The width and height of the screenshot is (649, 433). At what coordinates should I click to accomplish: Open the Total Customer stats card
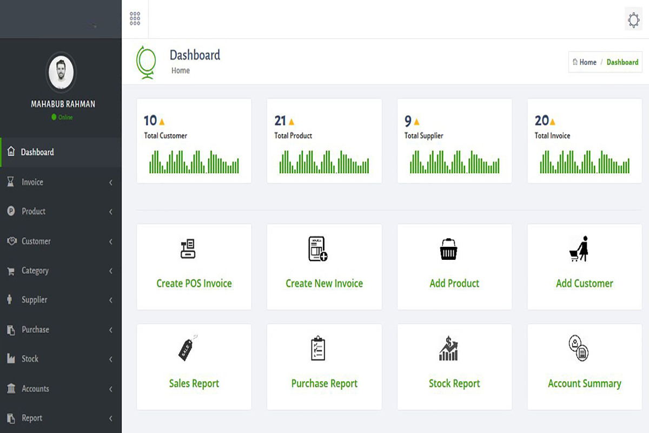[194, 141]
